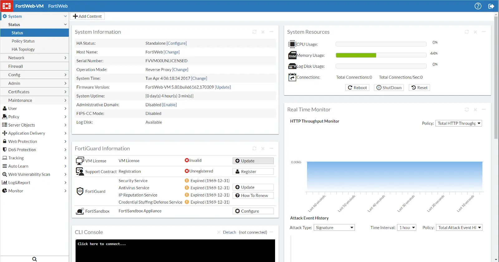Click the Reset button
Screen dimensions: 499x262
pyautogui.click(x=419, y=88)
